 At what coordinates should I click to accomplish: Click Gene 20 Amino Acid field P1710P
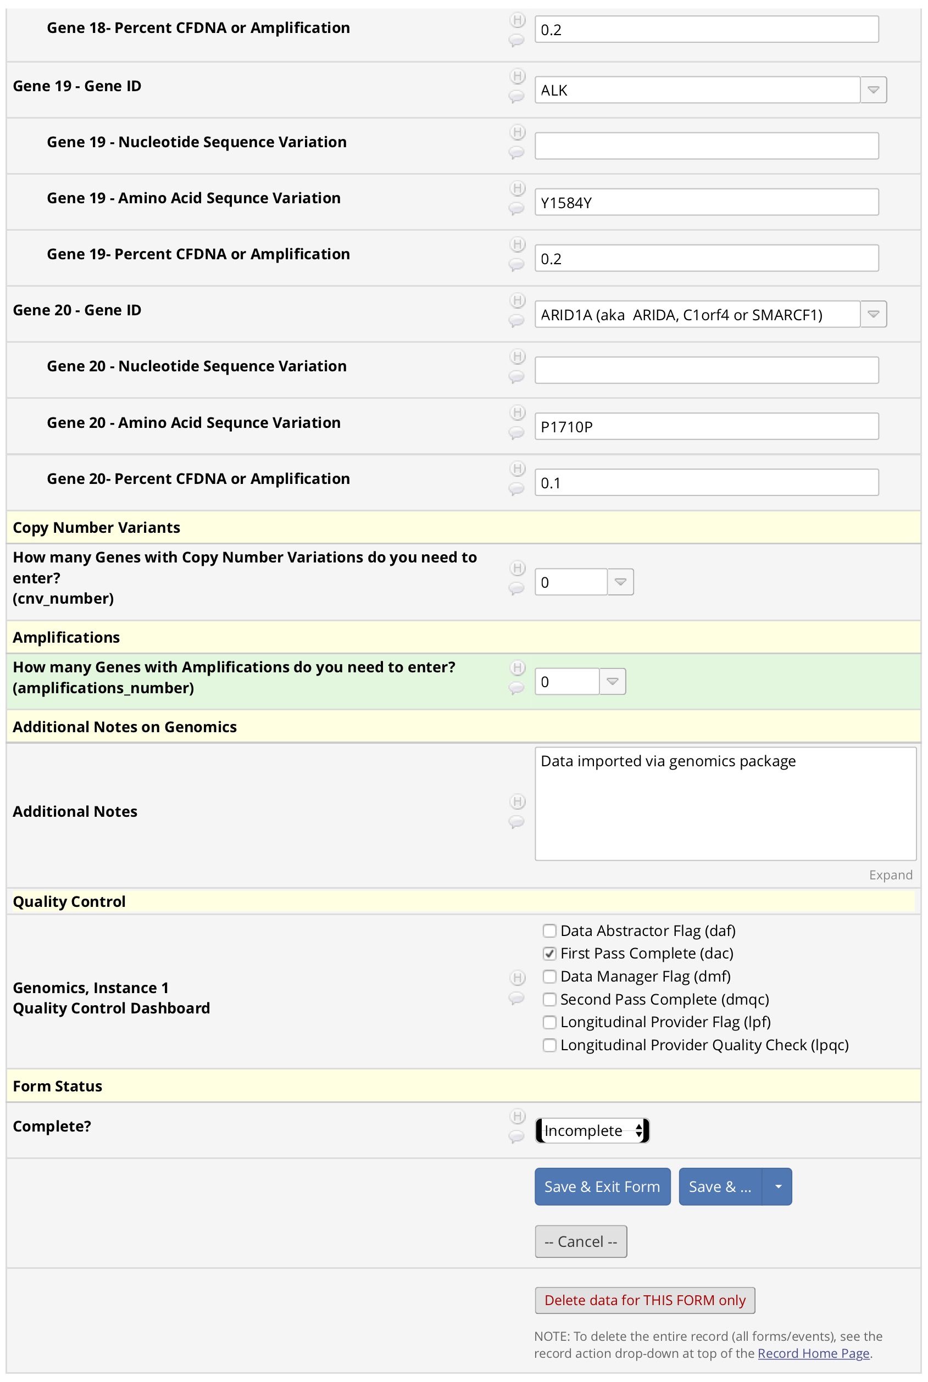tap(707, 426)
